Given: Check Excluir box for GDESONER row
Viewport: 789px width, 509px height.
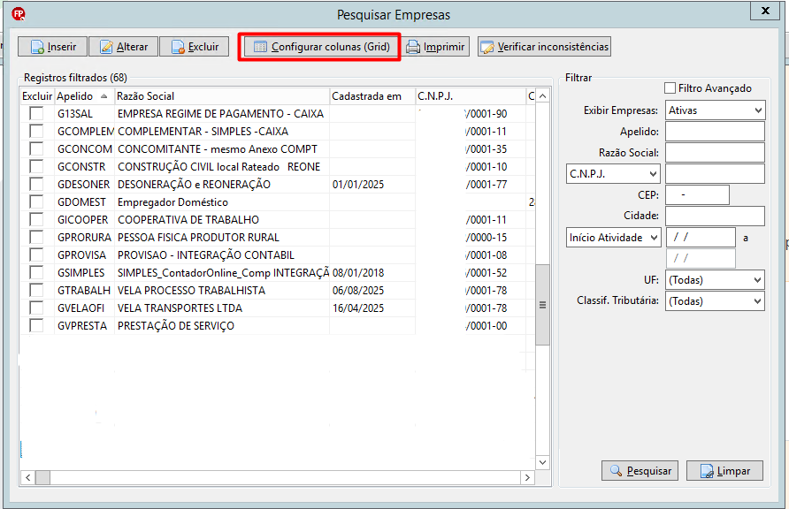Looking at the screenshot, I should (36, 185).
